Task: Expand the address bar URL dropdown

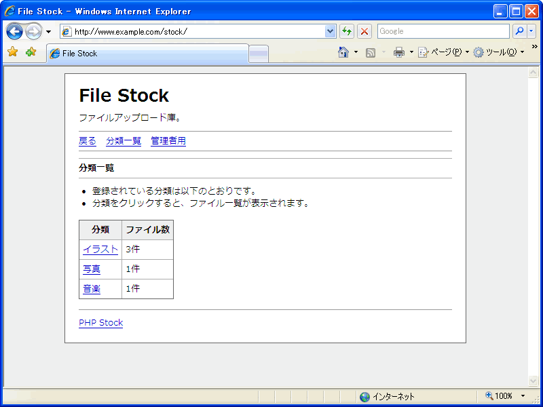Action: (x=331, y=31)
